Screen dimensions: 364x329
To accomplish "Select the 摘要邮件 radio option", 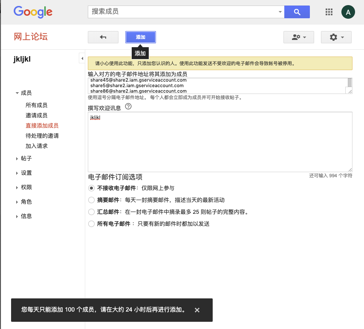I will (91, 200).
